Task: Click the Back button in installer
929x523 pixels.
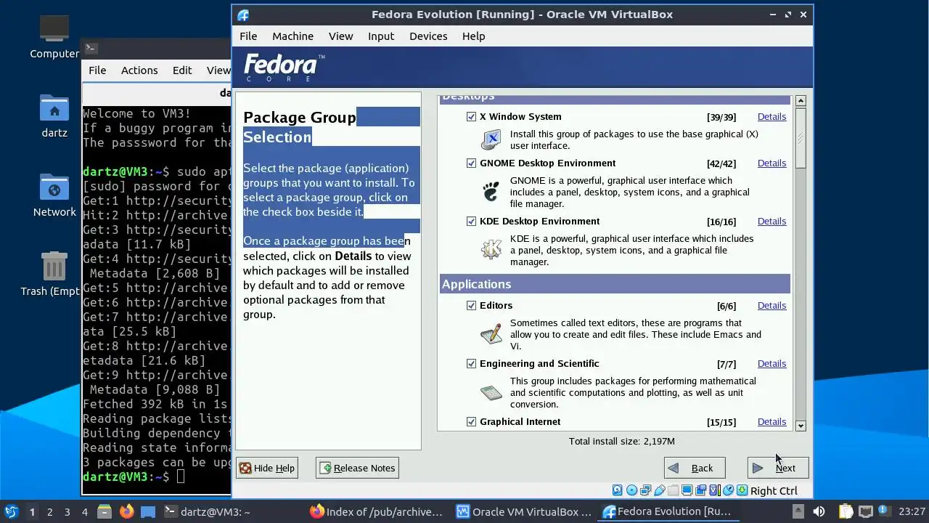Action: (x=695, y=468)
